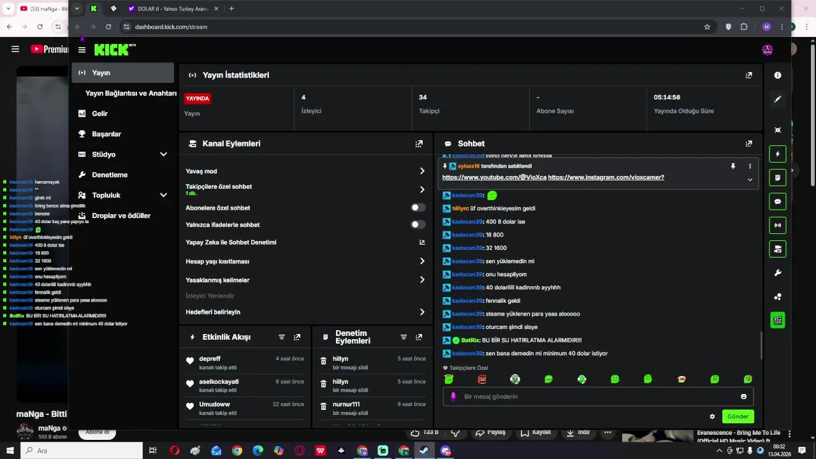Open Hesap yaşı kısıtlaması settings arrow
Viewport: 816px width, 459px height.
click(422, 261)
